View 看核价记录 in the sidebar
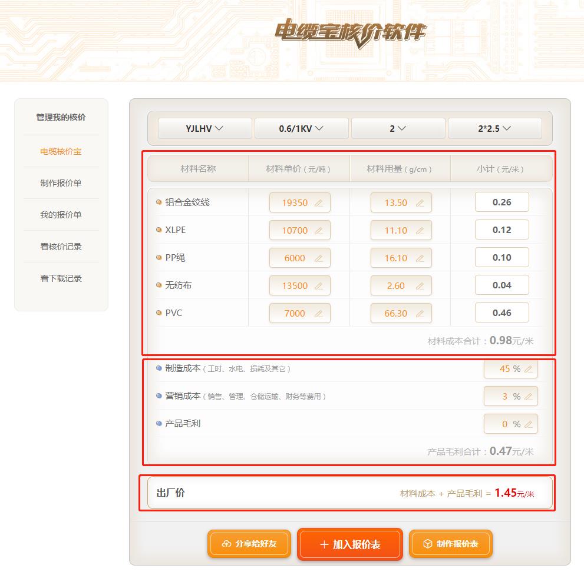 click(x=61, y=247)
